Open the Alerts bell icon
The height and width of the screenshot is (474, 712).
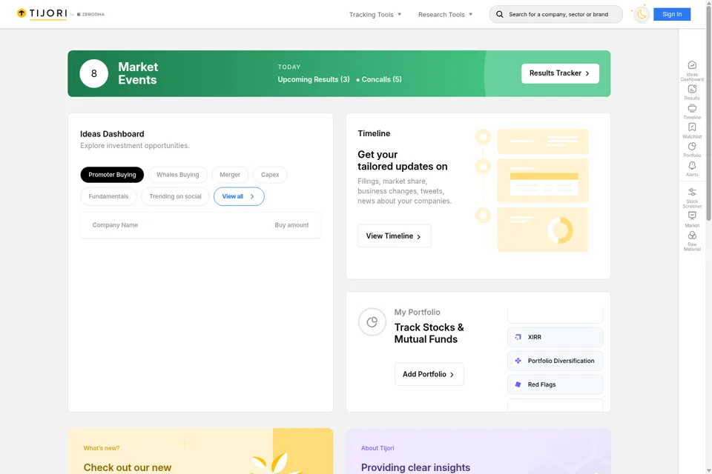click(x=691, y=169)
